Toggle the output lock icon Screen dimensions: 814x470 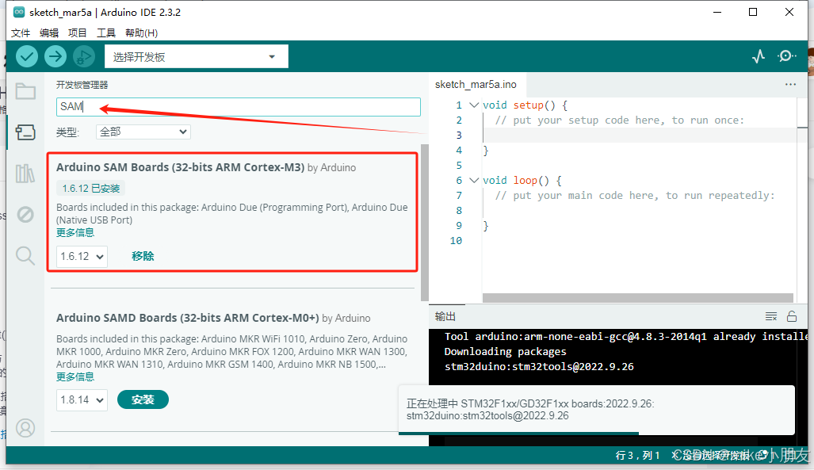click(x=792, y=315)
